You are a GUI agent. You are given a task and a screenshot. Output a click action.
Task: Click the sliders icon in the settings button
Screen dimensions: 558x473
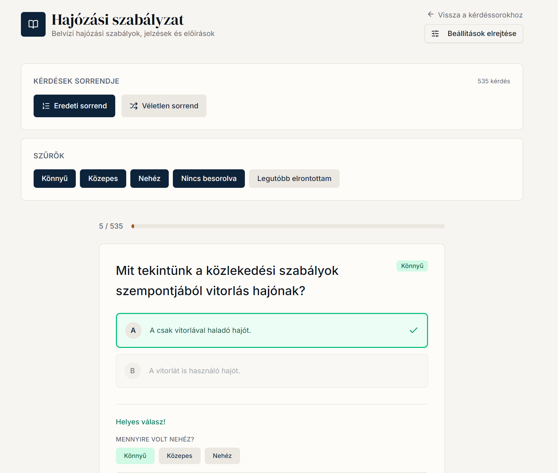coord(435,34)
